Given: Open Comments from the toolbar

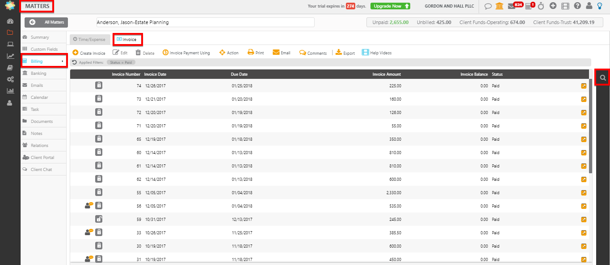Looking at the screenshot, I should click(x=313, y=53).
